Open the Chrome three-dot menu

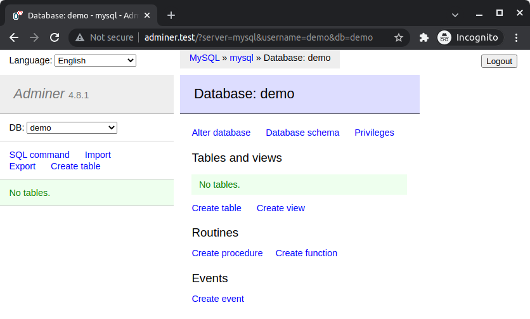click(516, 37)
